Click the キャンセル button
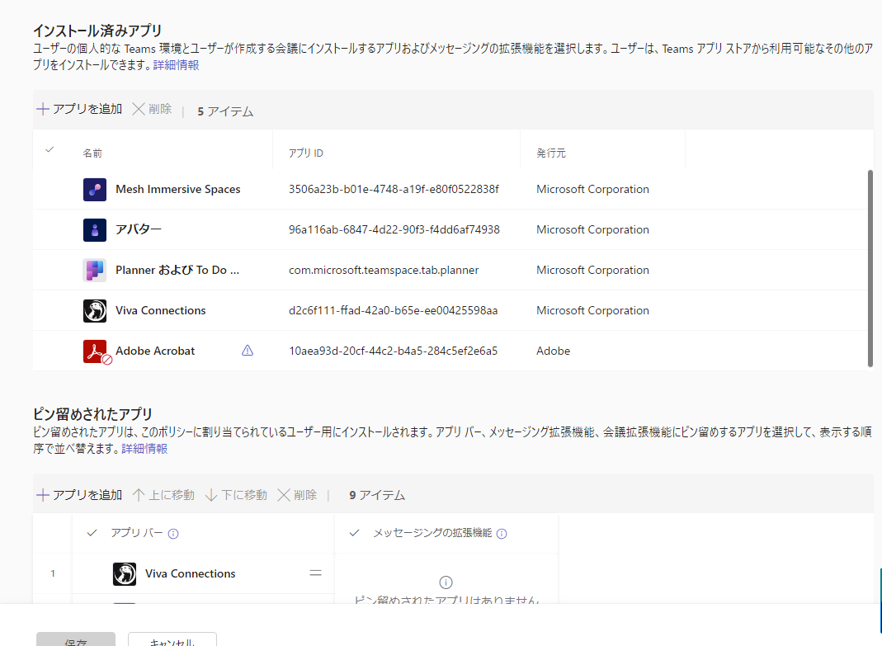Image resolution: width=882 pixels, height=646 pixels. pyautogui.click(x=172, y=640)
